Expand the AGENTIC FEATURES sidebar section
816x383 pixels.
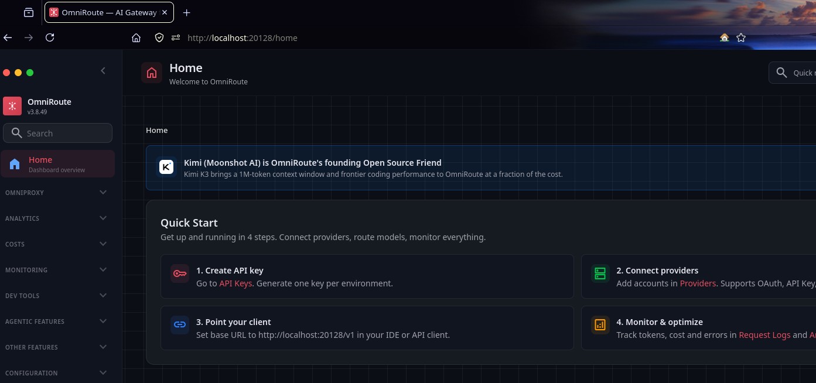[57, 322]
